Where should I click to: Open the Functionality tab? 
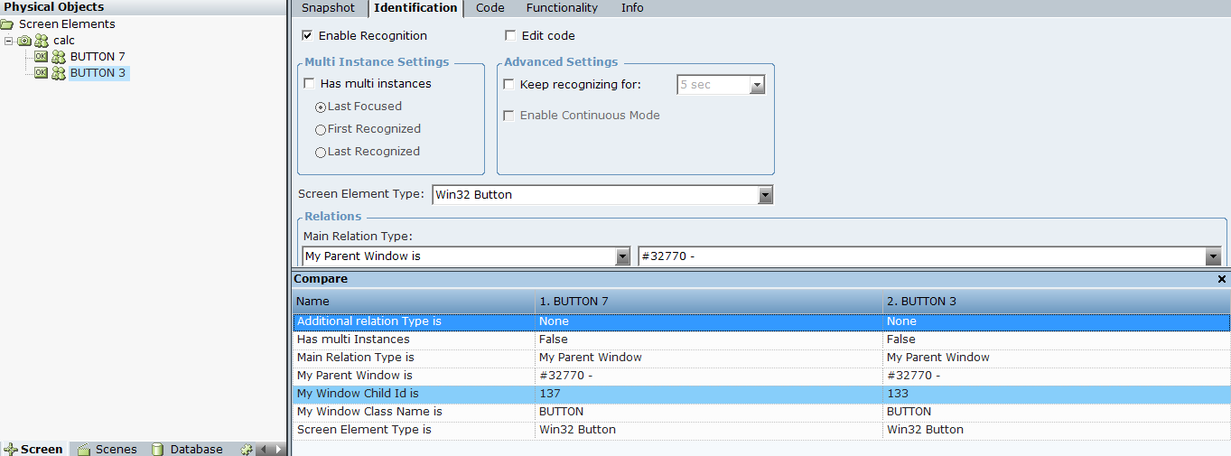click(562, 8)
